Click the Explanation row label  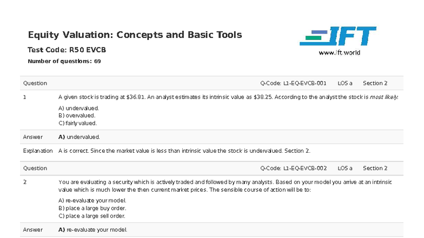(38, 151)
